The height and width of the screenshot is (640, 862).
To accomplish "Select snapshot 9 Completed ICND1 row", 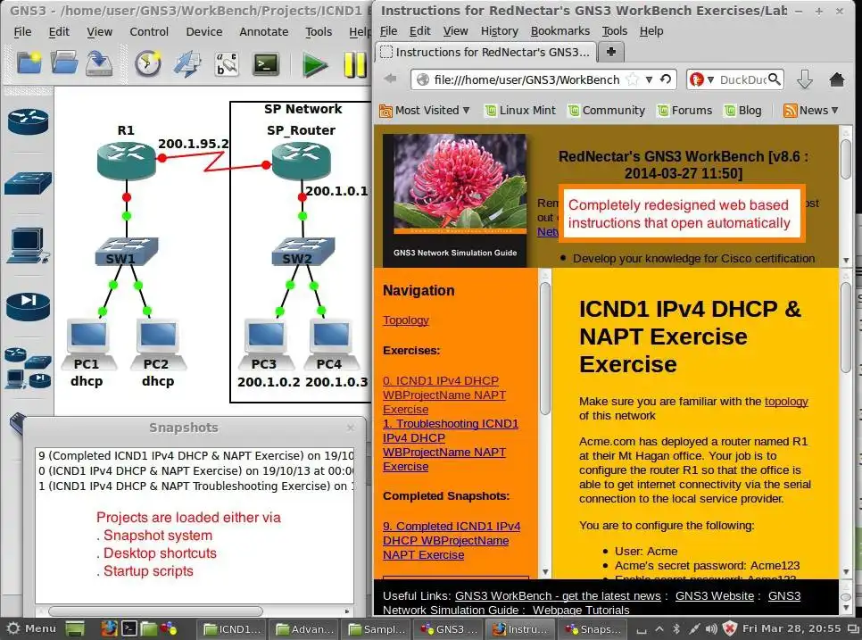I will pos(195,455).
